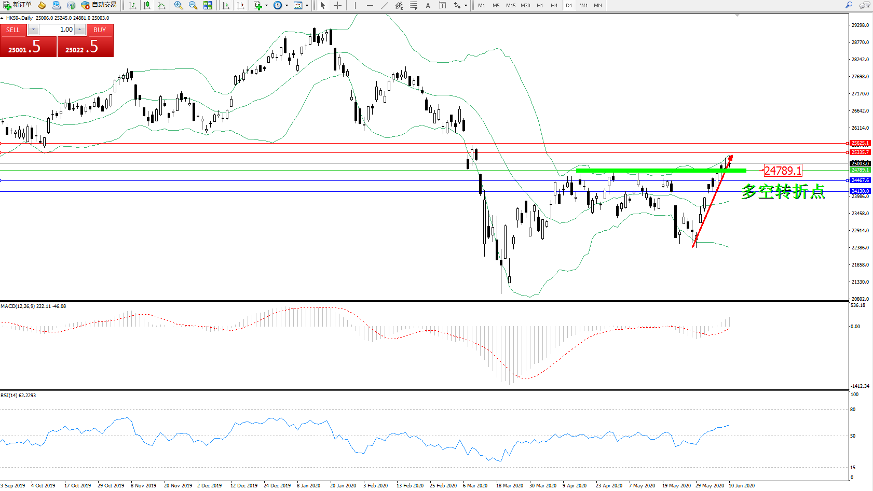Zoom in on the chart with magnifier
Screen dimensions: 873x491
178,5
